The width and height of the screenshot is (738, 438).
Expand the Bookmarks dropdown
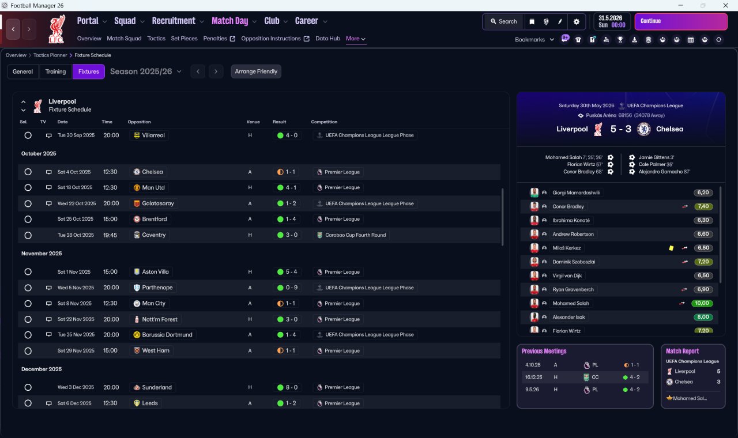534,39
